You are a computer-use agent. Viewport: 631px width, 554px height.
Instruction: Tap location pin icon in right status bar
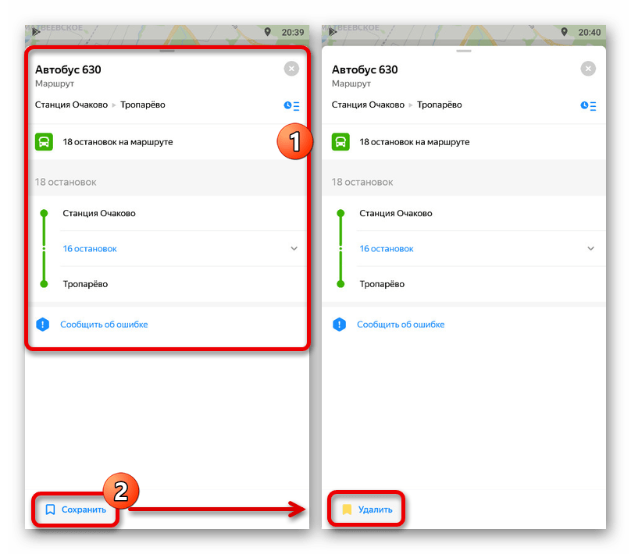pyautogui.click(x=564, y=32)
